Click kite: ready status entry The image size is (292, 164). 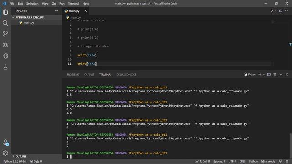pos(268,161)
